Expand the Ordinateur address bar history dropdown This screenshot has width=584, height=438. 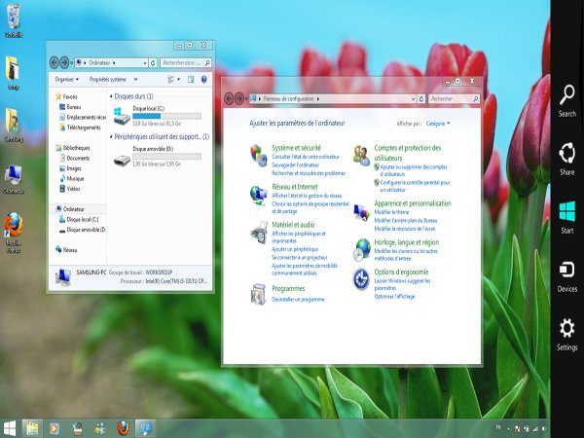[x=145, y=63]
